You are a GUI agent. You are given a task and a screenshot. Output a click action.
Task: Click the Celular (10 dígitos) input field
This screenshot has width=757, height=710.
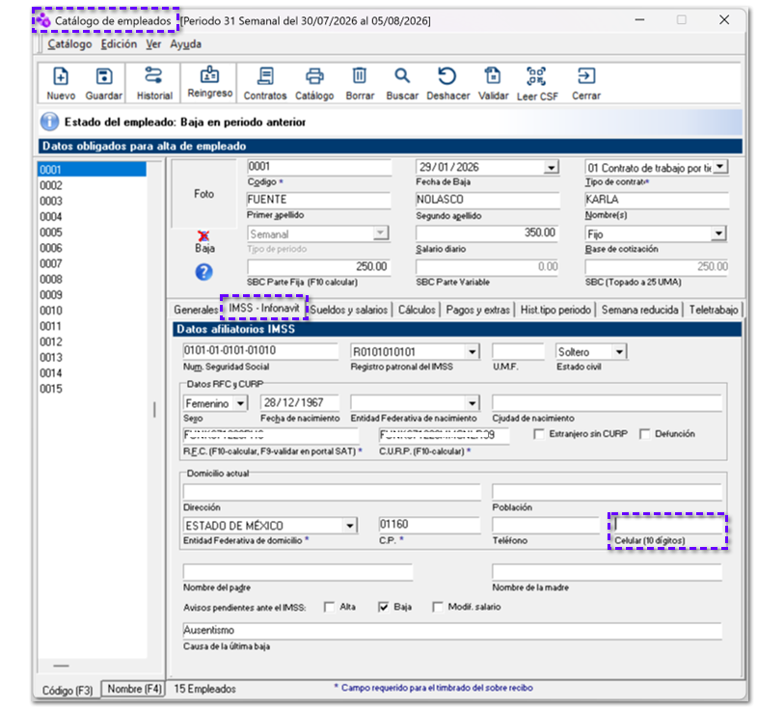pos(668,524)
